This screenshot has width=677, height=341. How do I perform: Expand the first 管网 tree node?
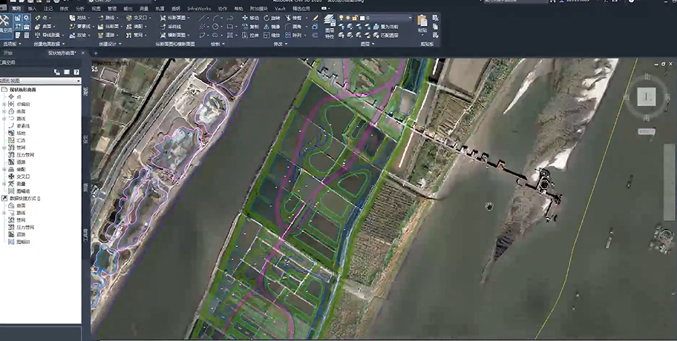point(4,148)
